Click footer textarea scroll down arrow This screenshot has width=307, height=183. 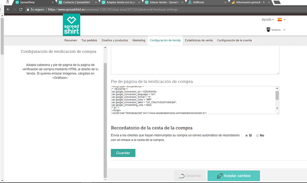(x=277, y=108)
